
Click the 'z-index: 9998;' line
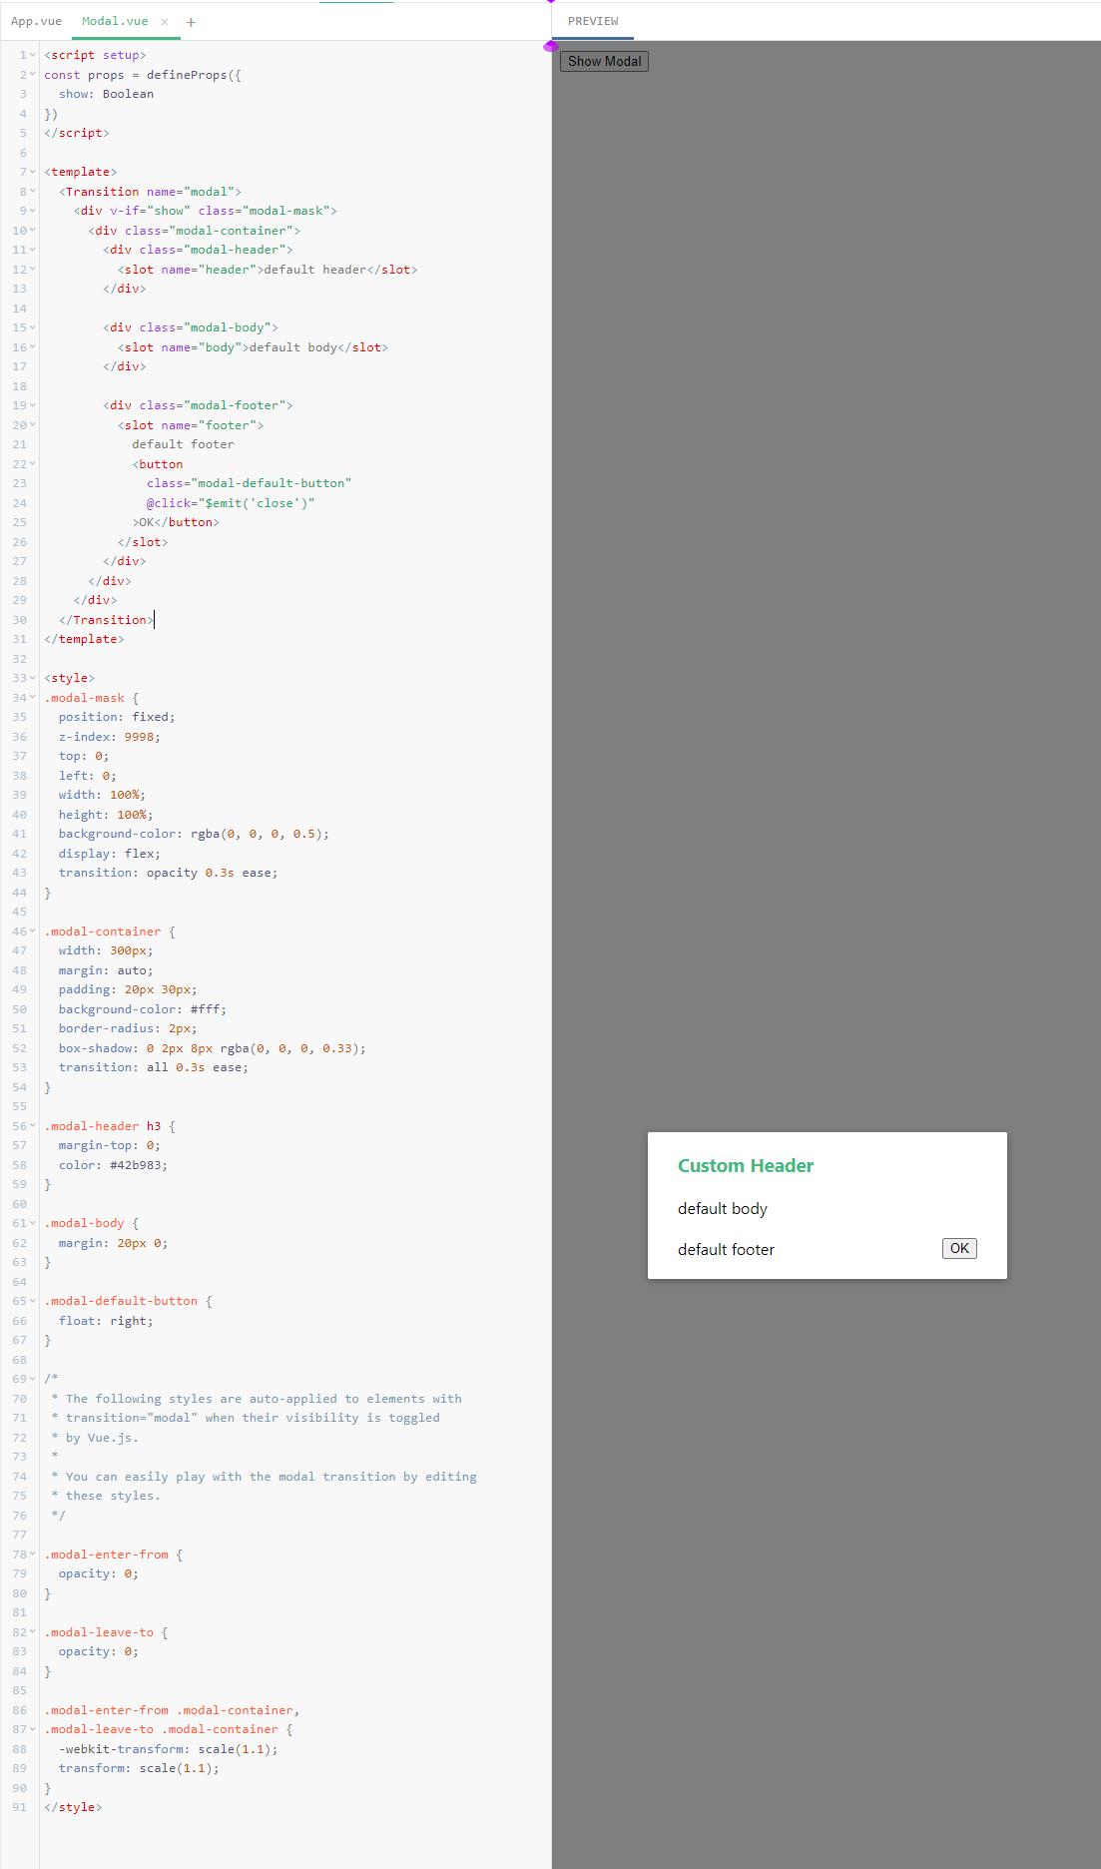pos(109,737)
